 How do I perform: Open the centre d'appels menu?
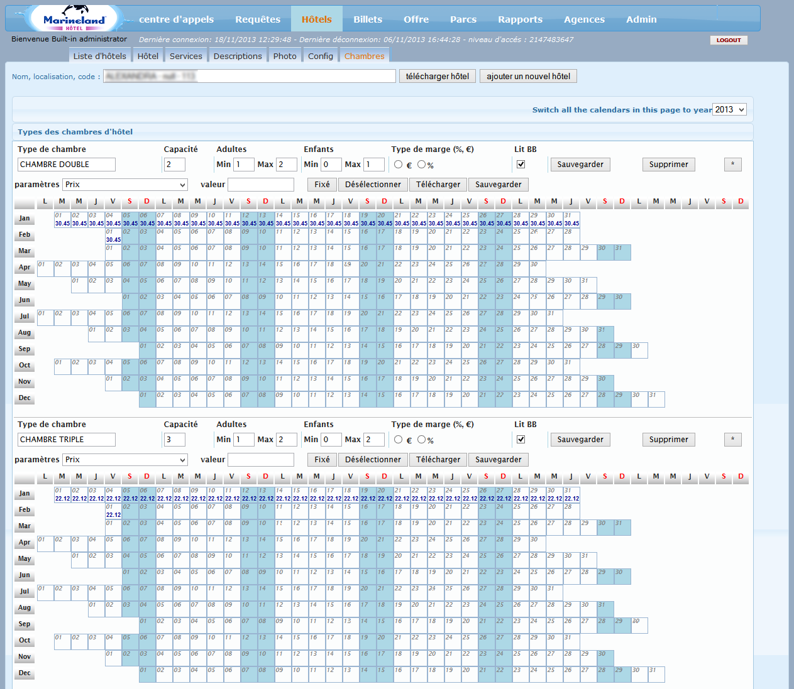click(176, 19)
